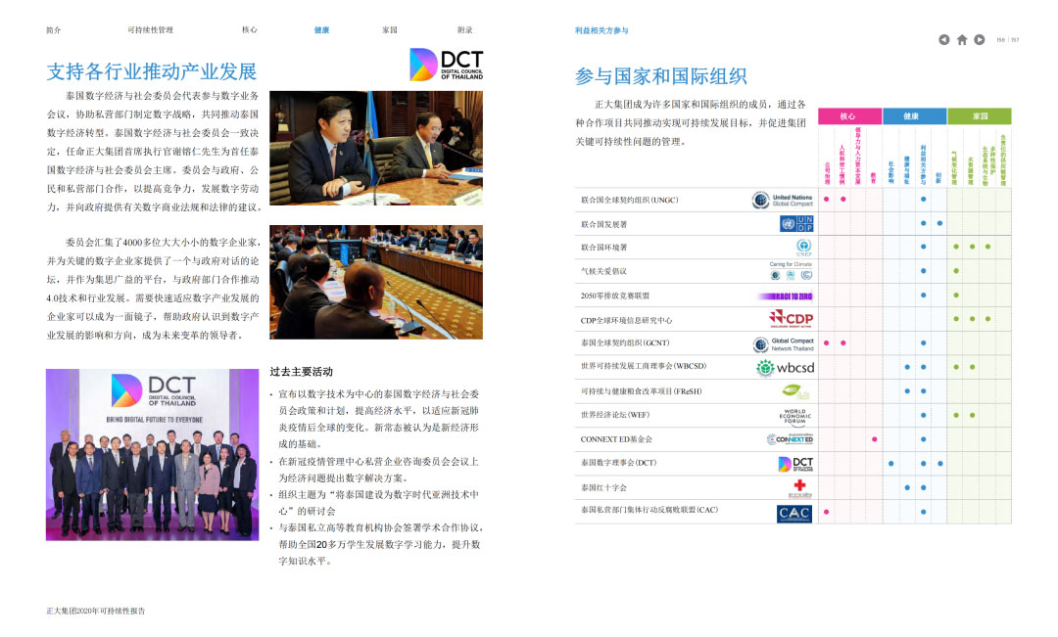Click the 利益相关方参与 header link
This screenshot has width=1058, height=637.
[x=601, y=30]
